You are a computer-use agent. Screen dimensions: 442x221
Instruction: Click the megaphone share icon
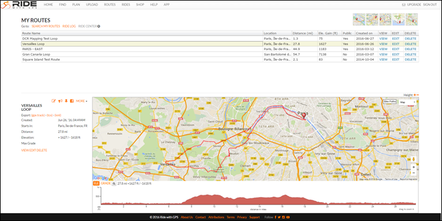tap(60, 101)
